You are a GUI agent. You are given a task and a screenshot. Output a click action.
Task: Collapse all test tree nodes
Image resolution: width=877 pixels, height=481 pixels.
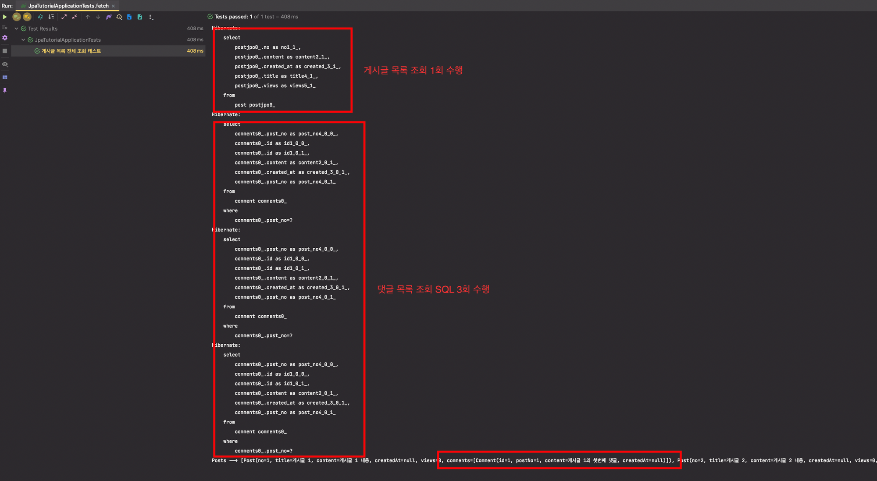75,17
